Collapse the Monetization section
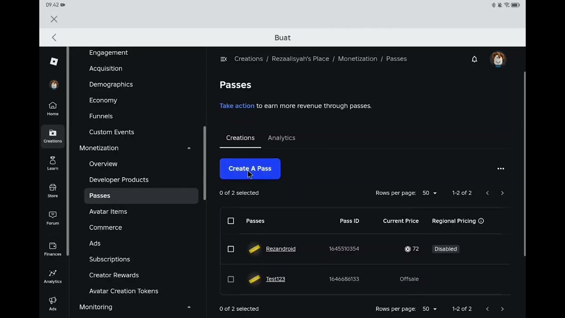The image size is (565, 318). (189, 148)
